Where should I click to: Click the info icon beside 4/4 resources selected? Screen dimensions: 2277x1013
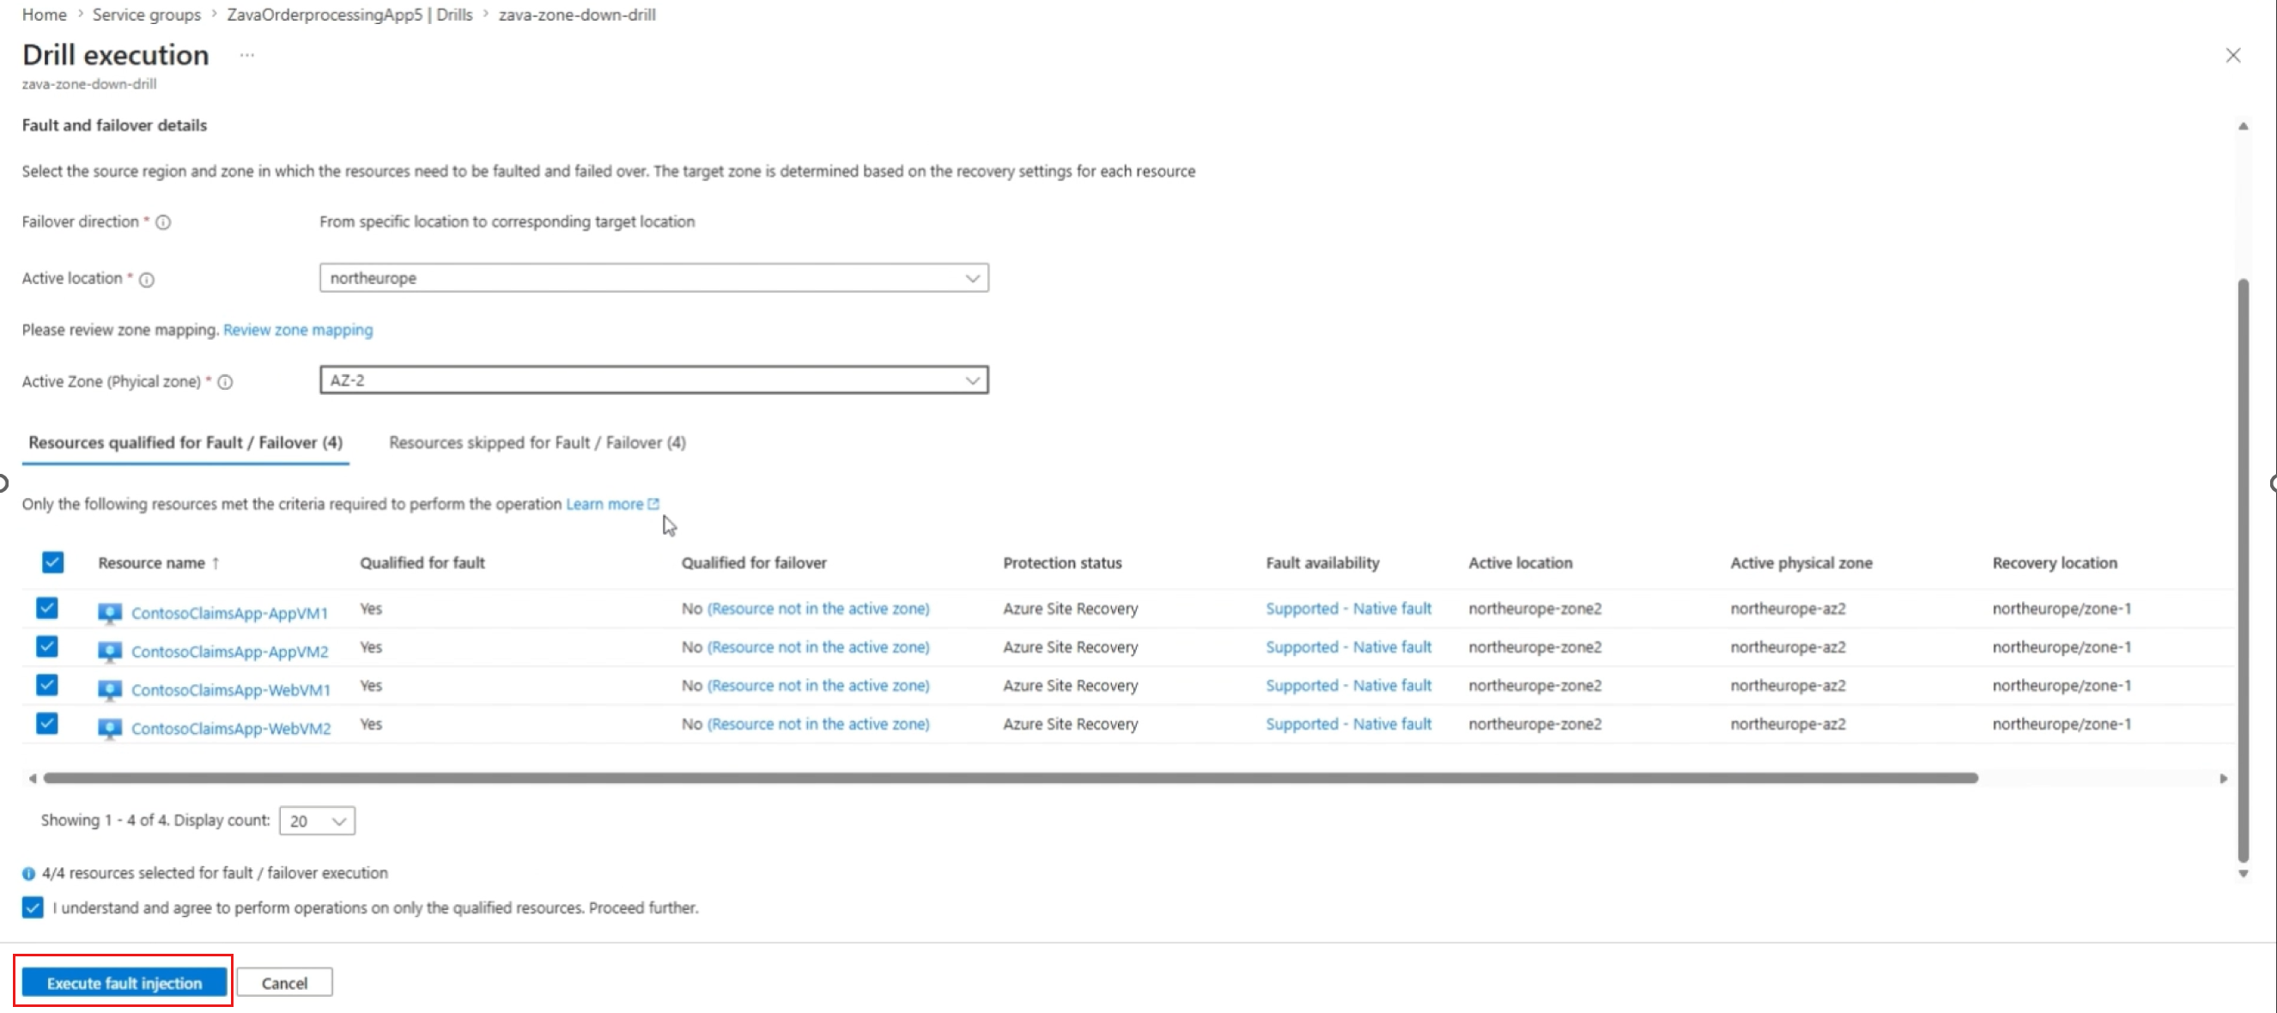(x=29, y=874)
